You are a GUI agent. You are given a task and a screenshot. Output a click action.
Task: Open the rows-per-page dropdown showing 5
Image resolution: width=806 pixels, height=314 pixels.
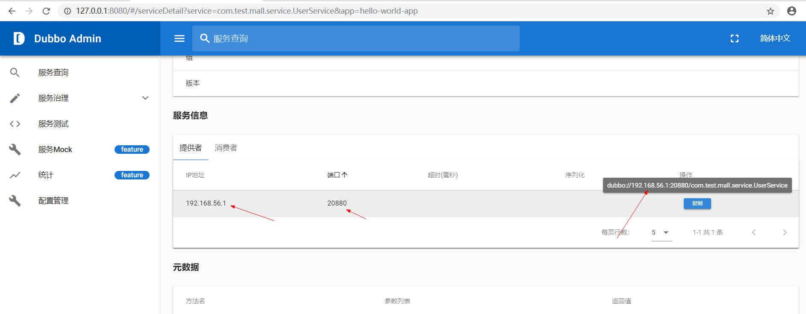(662, 232)
